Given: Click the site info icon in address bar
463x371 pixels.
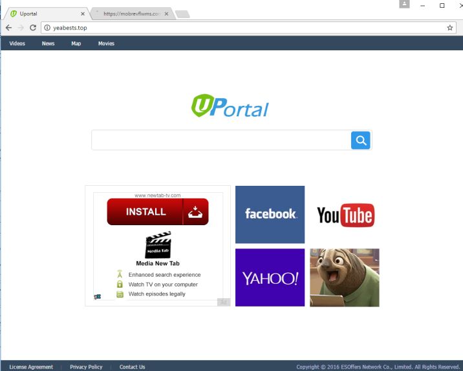Looking at the screenshot, I should (x=47, y=28).
